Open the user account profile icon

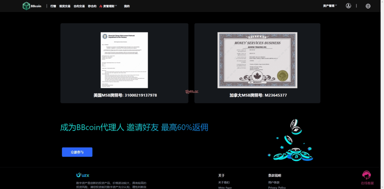[348, 6]
